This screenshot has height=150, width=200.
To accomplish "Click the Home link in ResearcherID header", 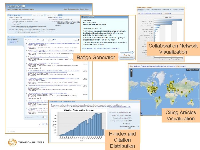I will point(65,9).
